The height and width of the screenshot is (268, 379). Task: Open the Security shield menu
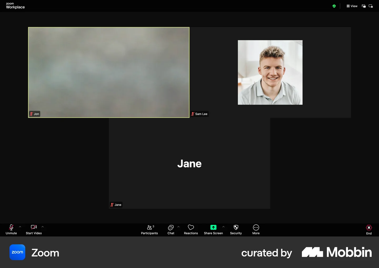pos(236,229)
